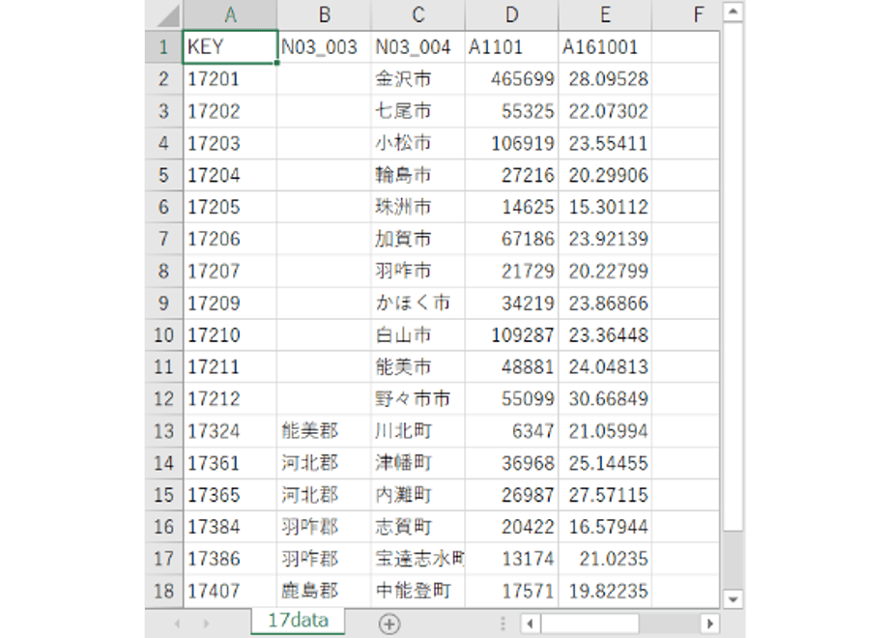Select cell 鹿島郡

(324, 592)
